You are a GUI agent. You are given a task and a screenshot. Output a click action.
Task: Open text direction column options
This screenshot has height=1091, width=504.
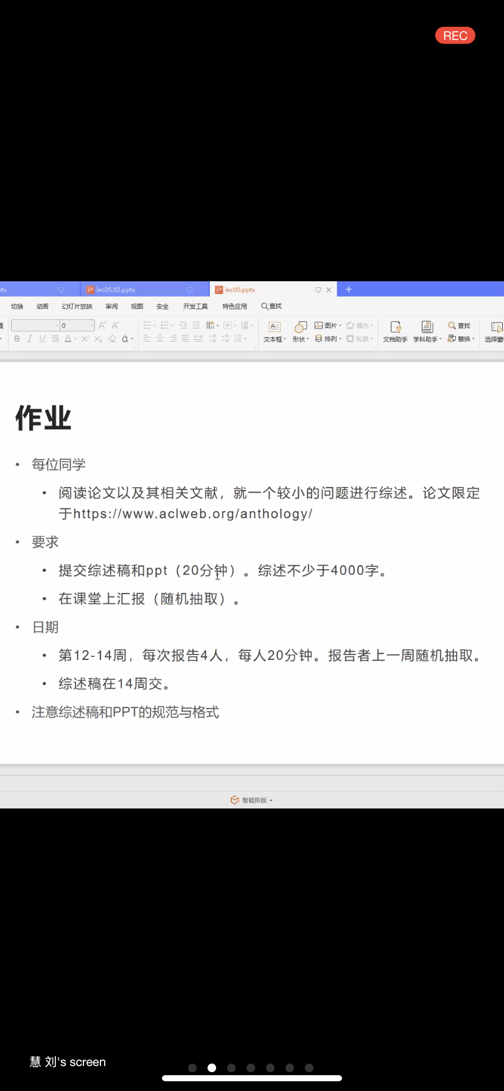212,325
